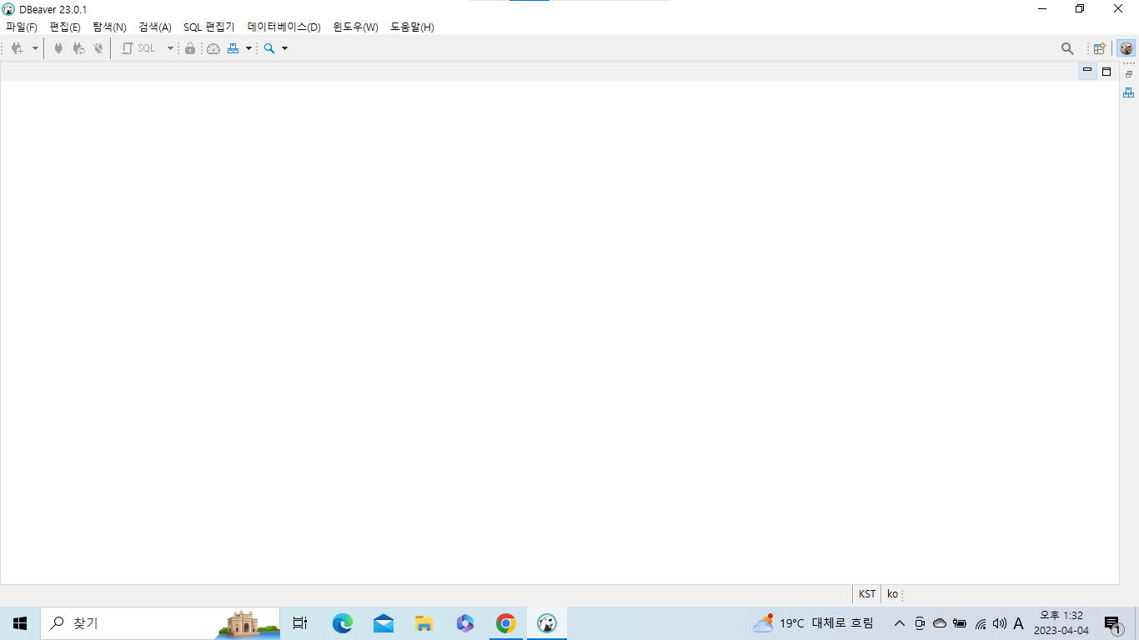The height and width of the screenshot is (640, 1139).
Task: Maximize the editor area panel
Action: tap(1106, 72)
